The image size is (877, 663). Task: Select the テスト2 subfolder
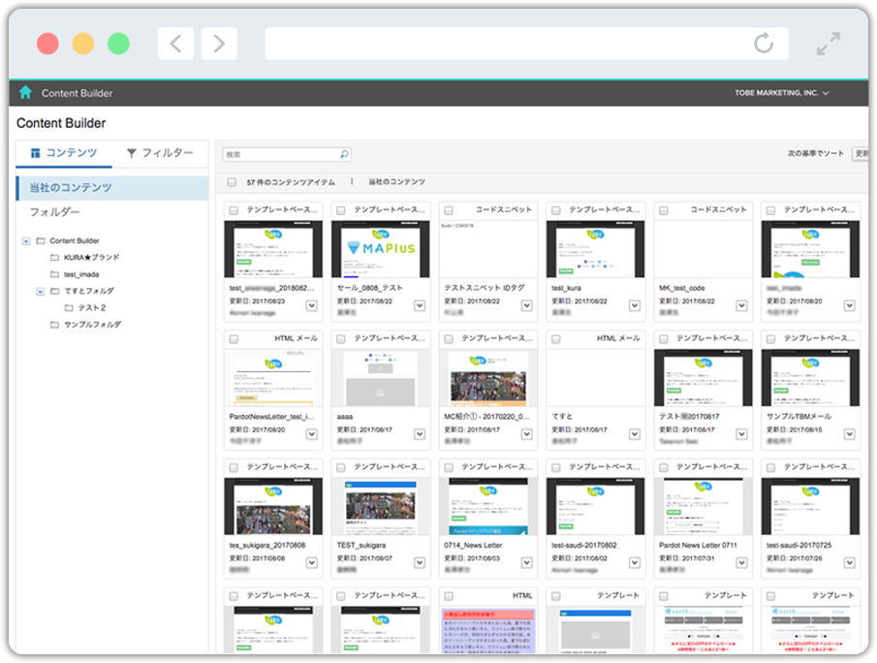92,307
